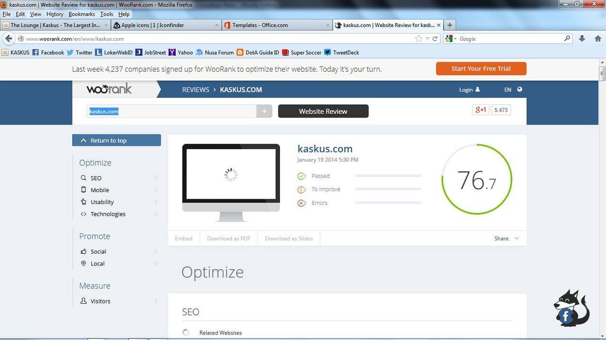The width and height of the screenshot is (606, 340).
Task: Expand the Mobile sidebar item chevron
Action: (x=156, y=190)
